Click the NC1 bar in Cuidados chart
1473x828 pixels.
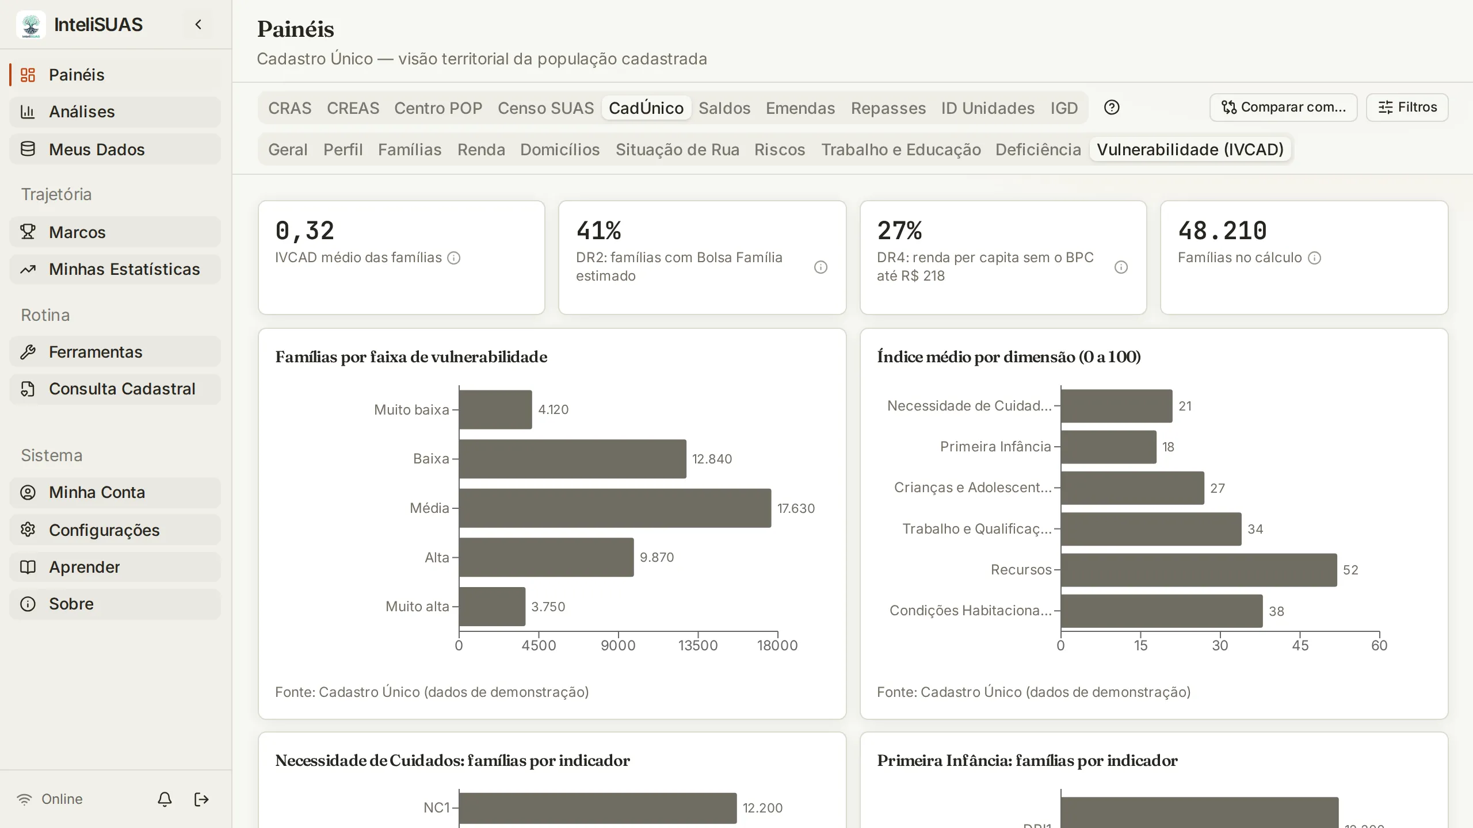coord(598,808)
